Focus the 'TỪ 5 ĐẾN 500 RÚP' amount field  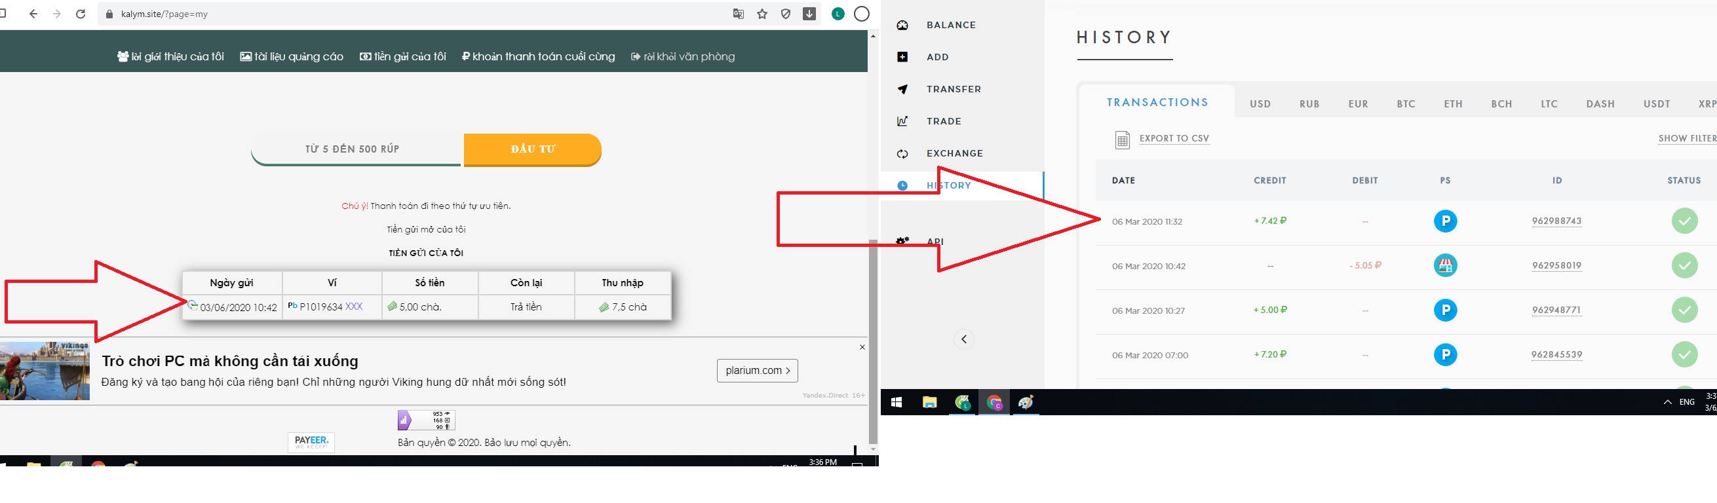pyautogui.click(x=356, y=149)
